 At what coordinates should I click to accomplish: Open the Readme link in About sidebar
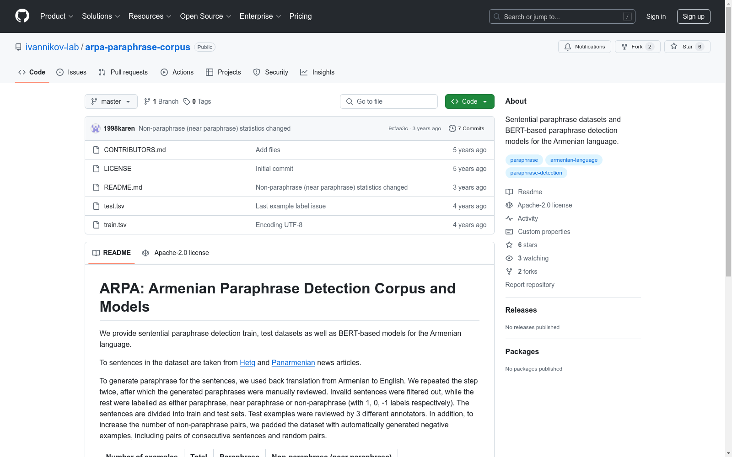pyautogui.click(x=524, y=192)
